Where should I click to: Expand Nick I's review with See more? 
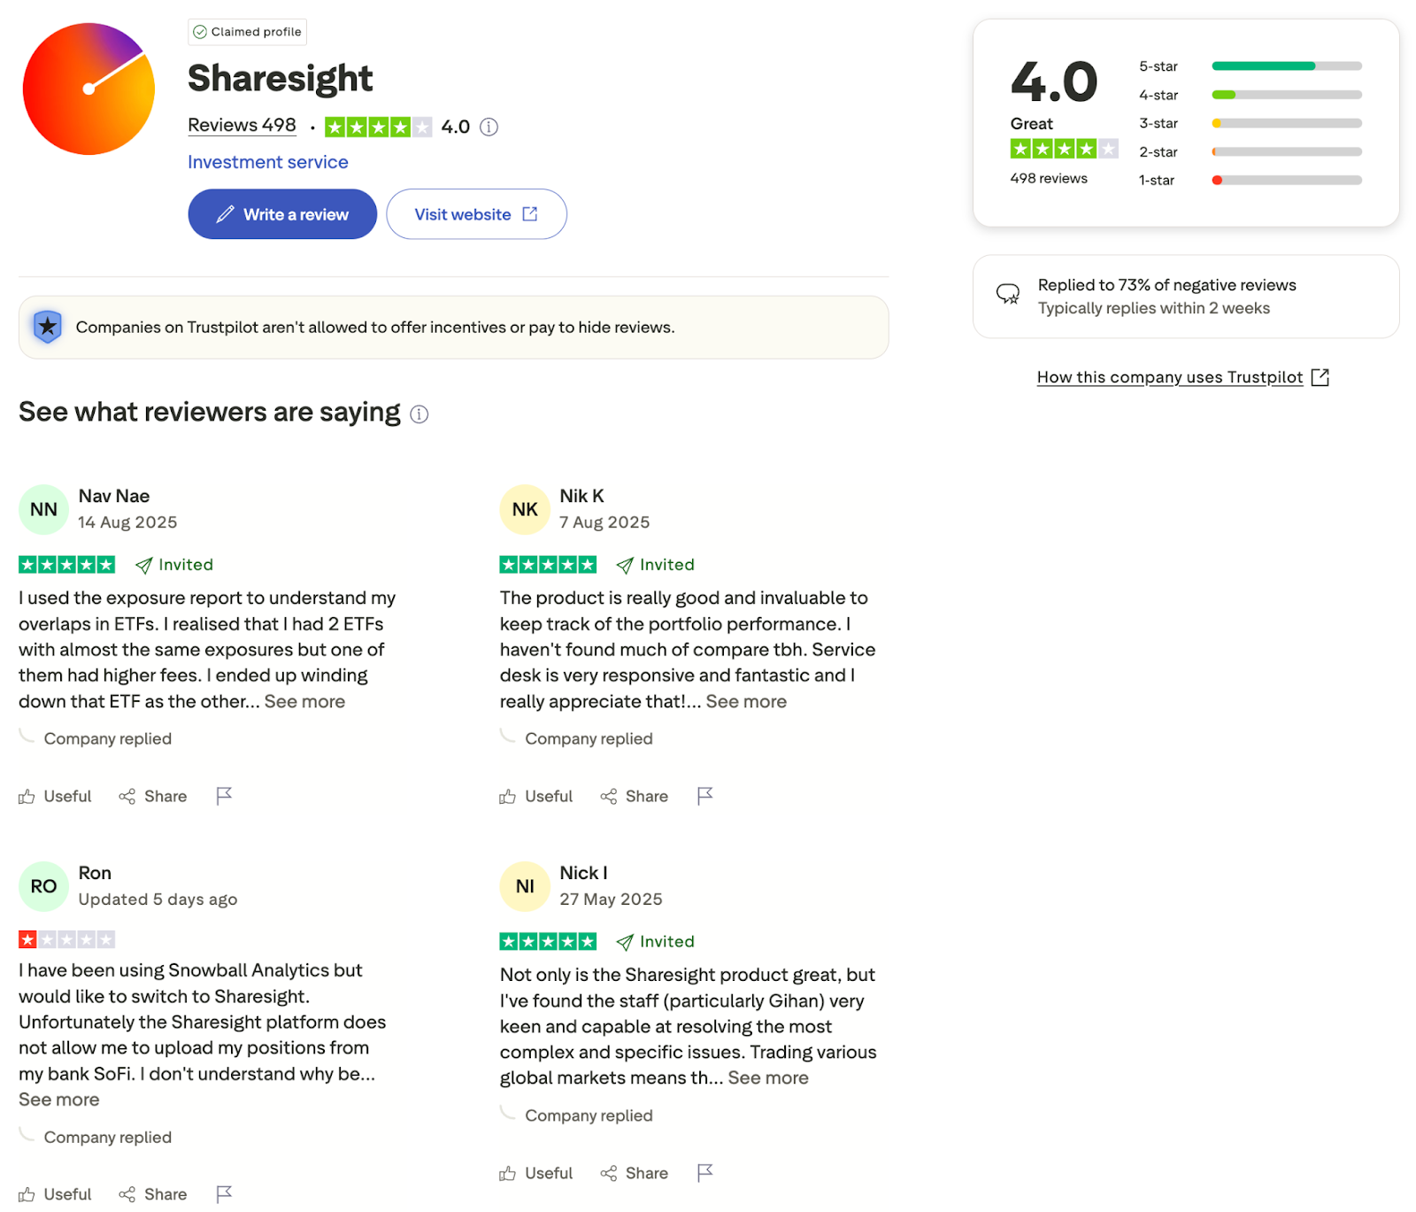pos(768,1077)
